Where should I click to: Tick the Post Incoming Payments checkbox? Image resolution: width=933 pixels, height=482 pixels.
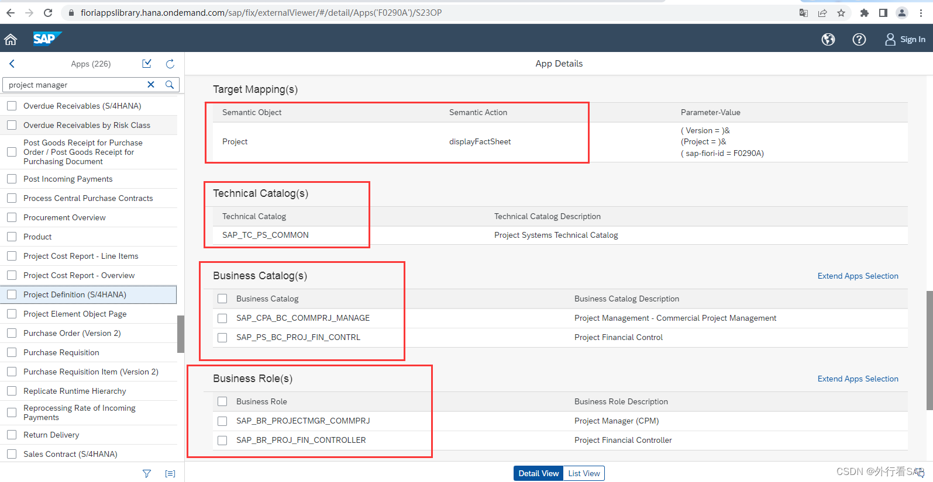(12, 179)
